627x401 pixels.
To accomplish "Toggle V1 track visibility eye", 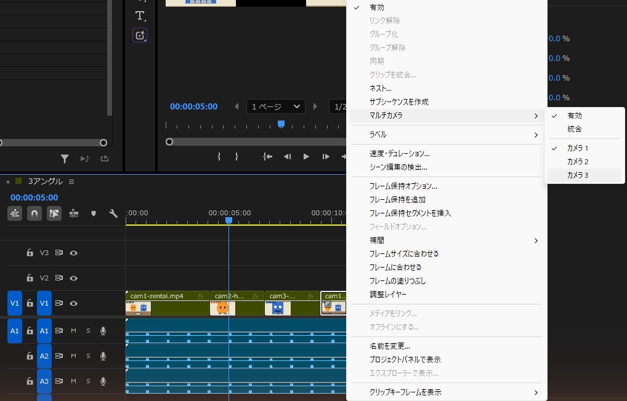I will [73, 303].
